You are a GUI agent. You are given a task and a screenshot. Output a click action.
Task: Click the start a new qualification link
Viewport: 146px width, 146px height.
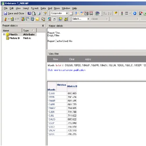(x=66, y=70)
